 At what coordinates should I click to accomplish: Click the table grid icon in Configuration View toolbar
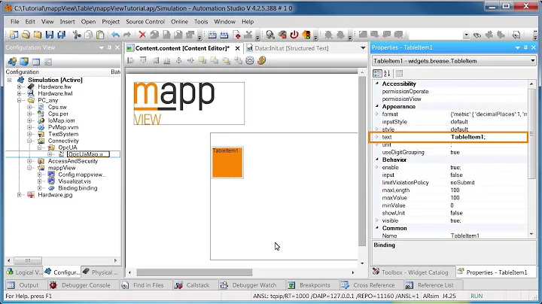tap(36, 62)
